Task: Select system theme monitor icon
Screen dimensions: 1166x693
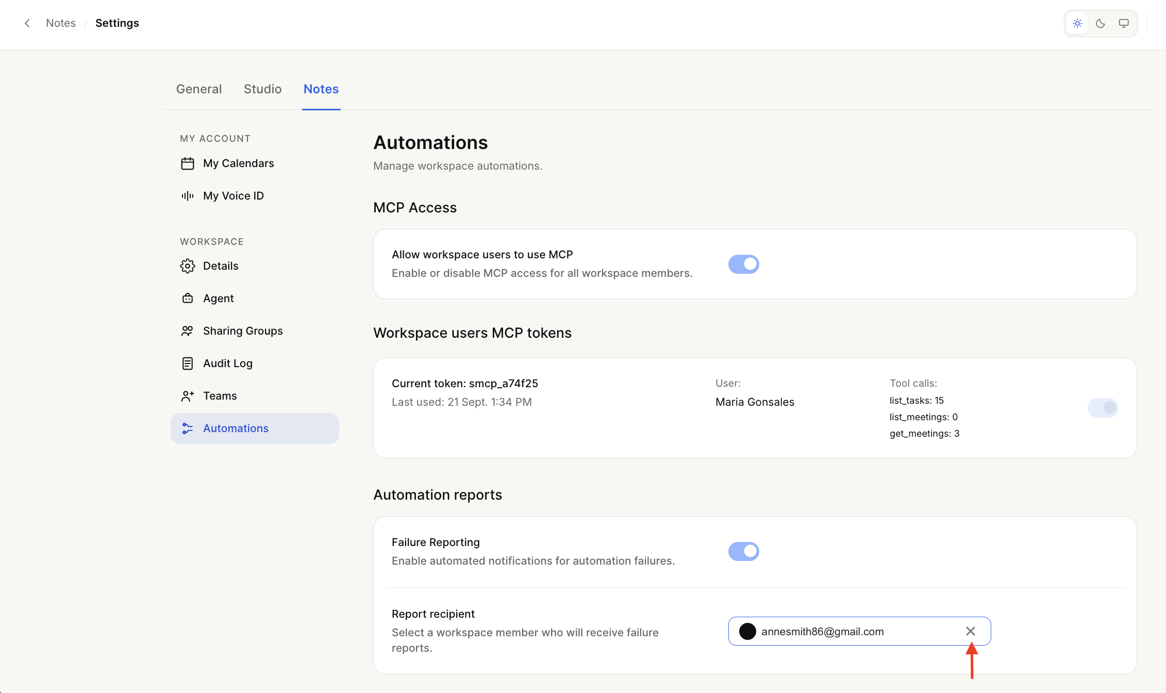Action: click(x=1124, y=23)
